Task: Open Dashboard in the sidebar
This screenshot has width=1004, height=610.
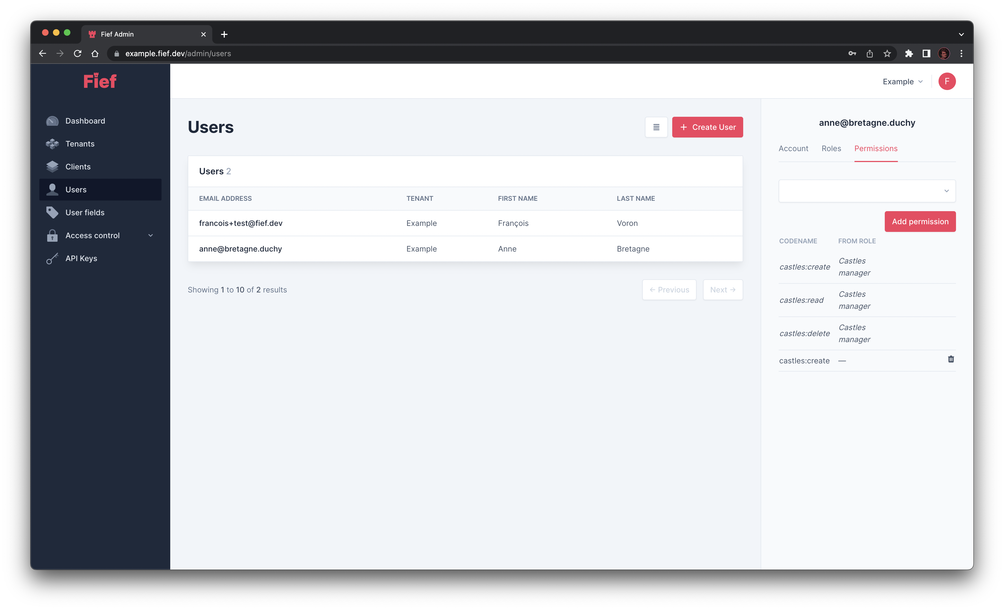Action: point(100,121)
